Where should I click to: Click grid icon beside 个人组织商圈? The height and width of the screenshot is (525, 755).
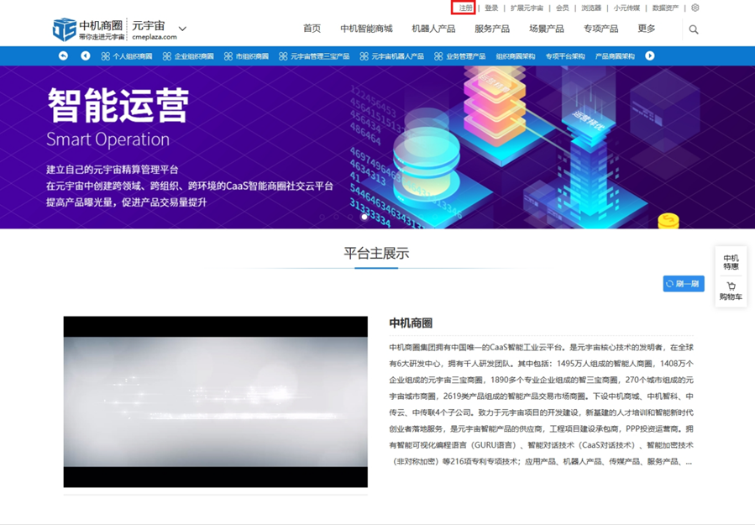point(106,56)
